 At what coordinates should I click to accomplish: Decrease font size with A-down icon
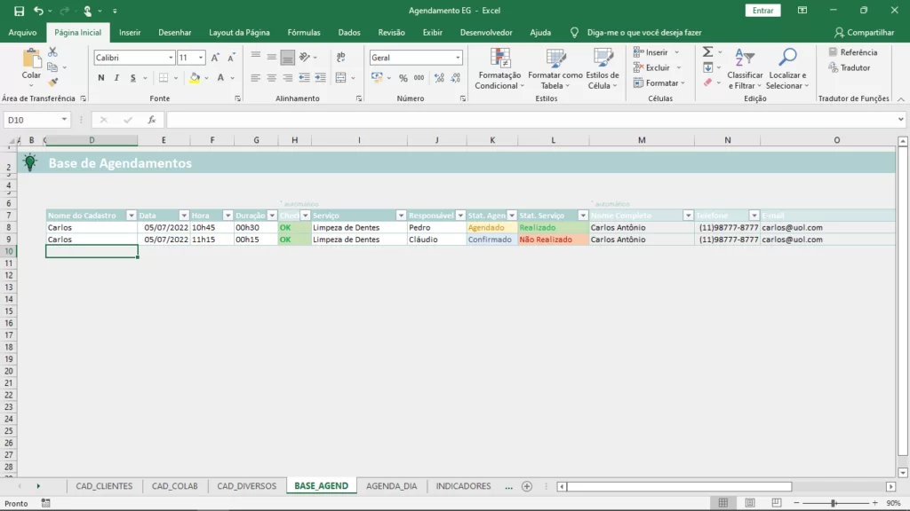pos(231,58)
